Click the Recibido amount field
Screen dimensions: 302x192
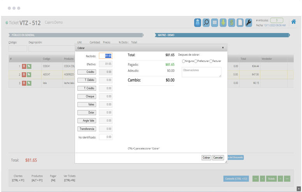[105, 56]
